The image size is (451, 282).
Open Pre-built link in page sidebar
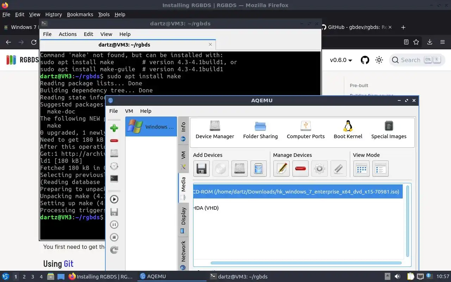click(359, 85)
